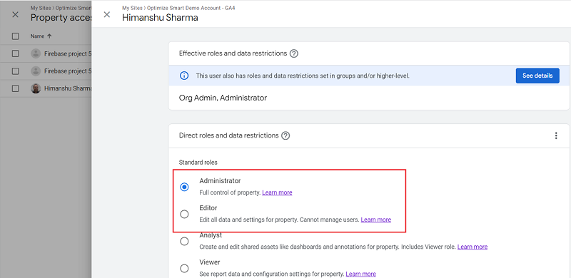Click the Himanshu Sharma panel title
Image resolution: width=571 pixels, height=278 pixels.
point(160,18)
